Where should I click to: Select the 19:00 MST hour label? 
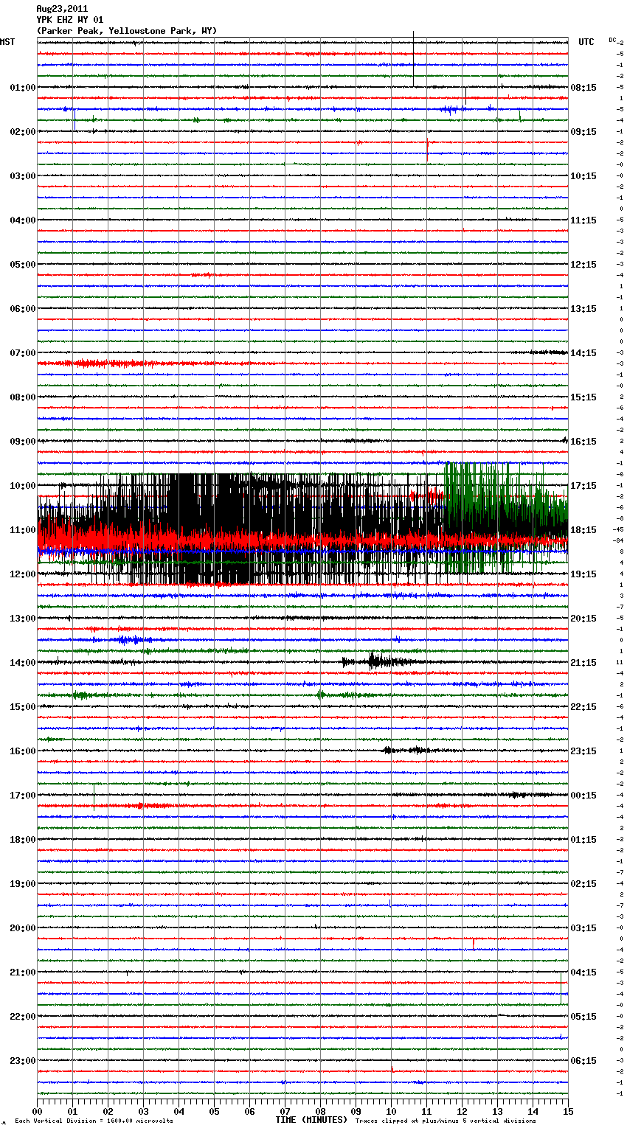pos(23,884)
